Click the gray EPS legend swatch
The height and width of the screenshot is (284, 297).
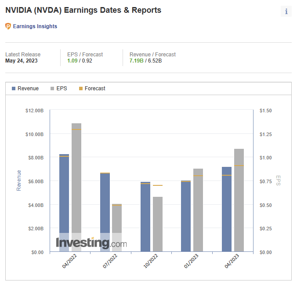[52, 89]
